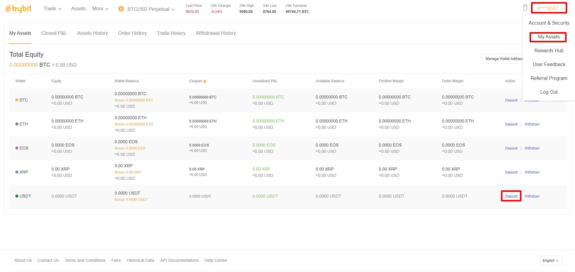Click Withdraw for the ETH wallet

tap(532, 124)
